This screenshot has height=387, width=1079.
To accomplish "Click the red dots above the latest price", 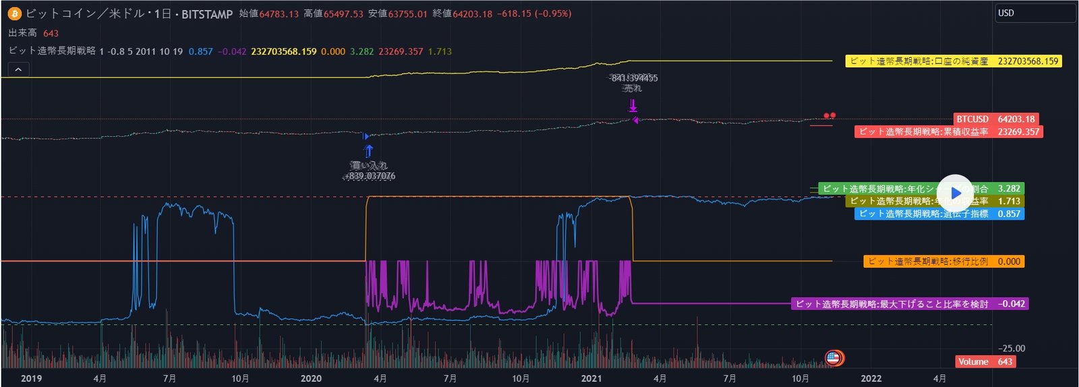I will pos(829,116).
